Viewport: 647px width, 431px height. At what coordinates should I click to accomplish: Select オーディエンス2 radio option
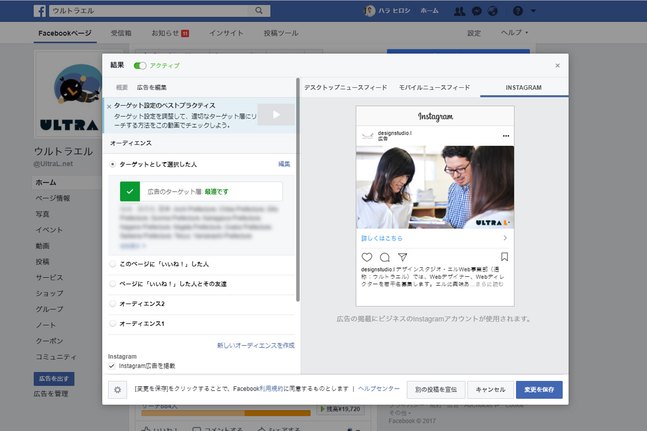(112, 304)
